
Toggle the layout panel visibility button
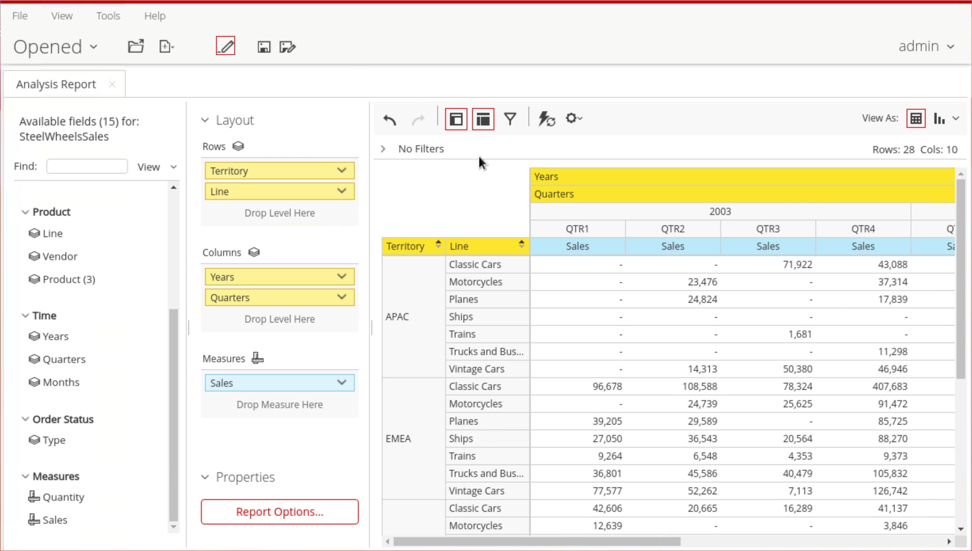point(483,119)
